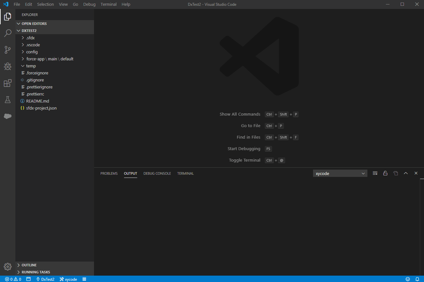Click the output panel vertical scrollbar
The width and height of the screenshot is (424, 282).
(422, 227)
